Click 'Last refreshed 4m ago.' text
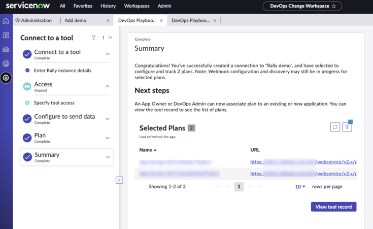 pyautogui.click(x=158, y=137)
